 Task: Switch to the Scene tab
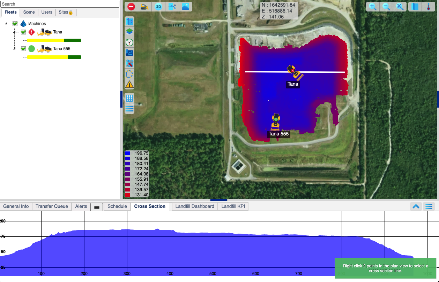(x=29, y=12)
